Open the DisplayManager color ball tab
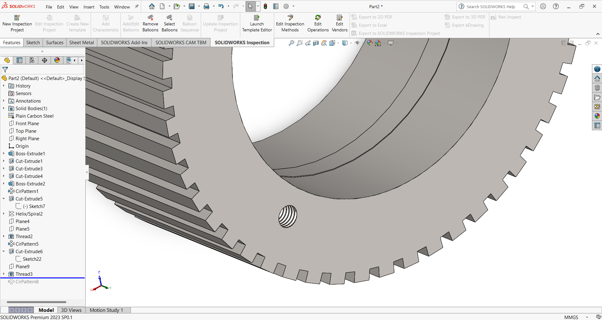 click(57, 60)
